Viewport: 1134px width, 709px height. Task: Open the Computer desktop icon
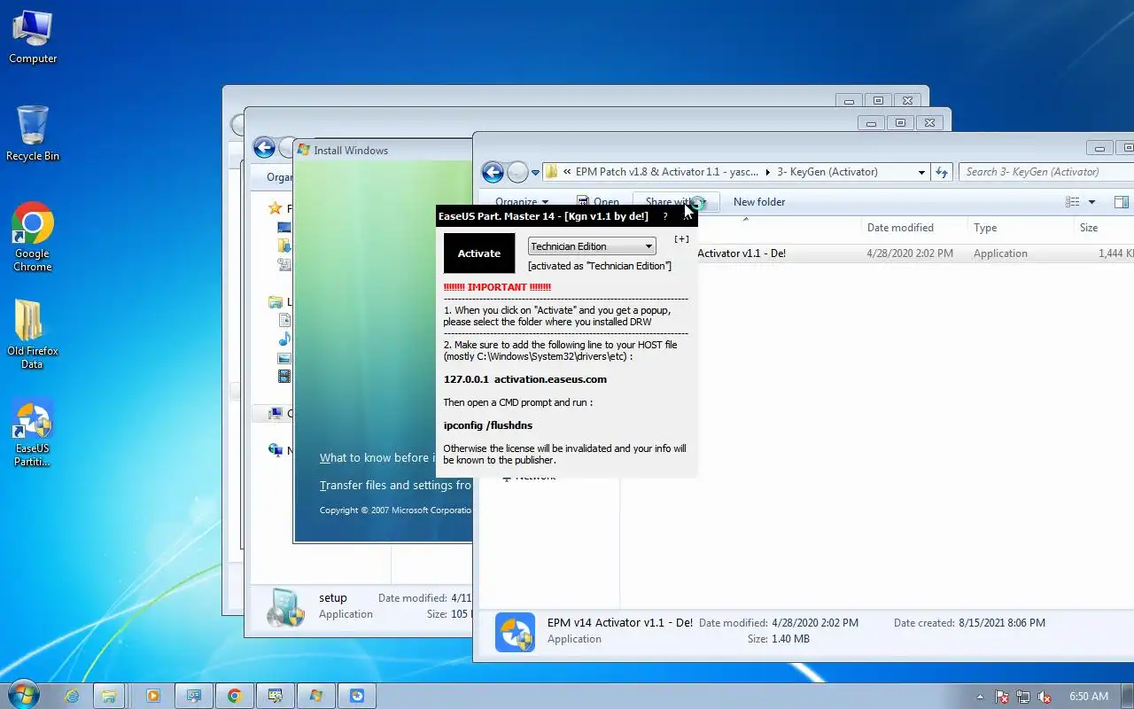pyautogui.click(x=33, y=37)
